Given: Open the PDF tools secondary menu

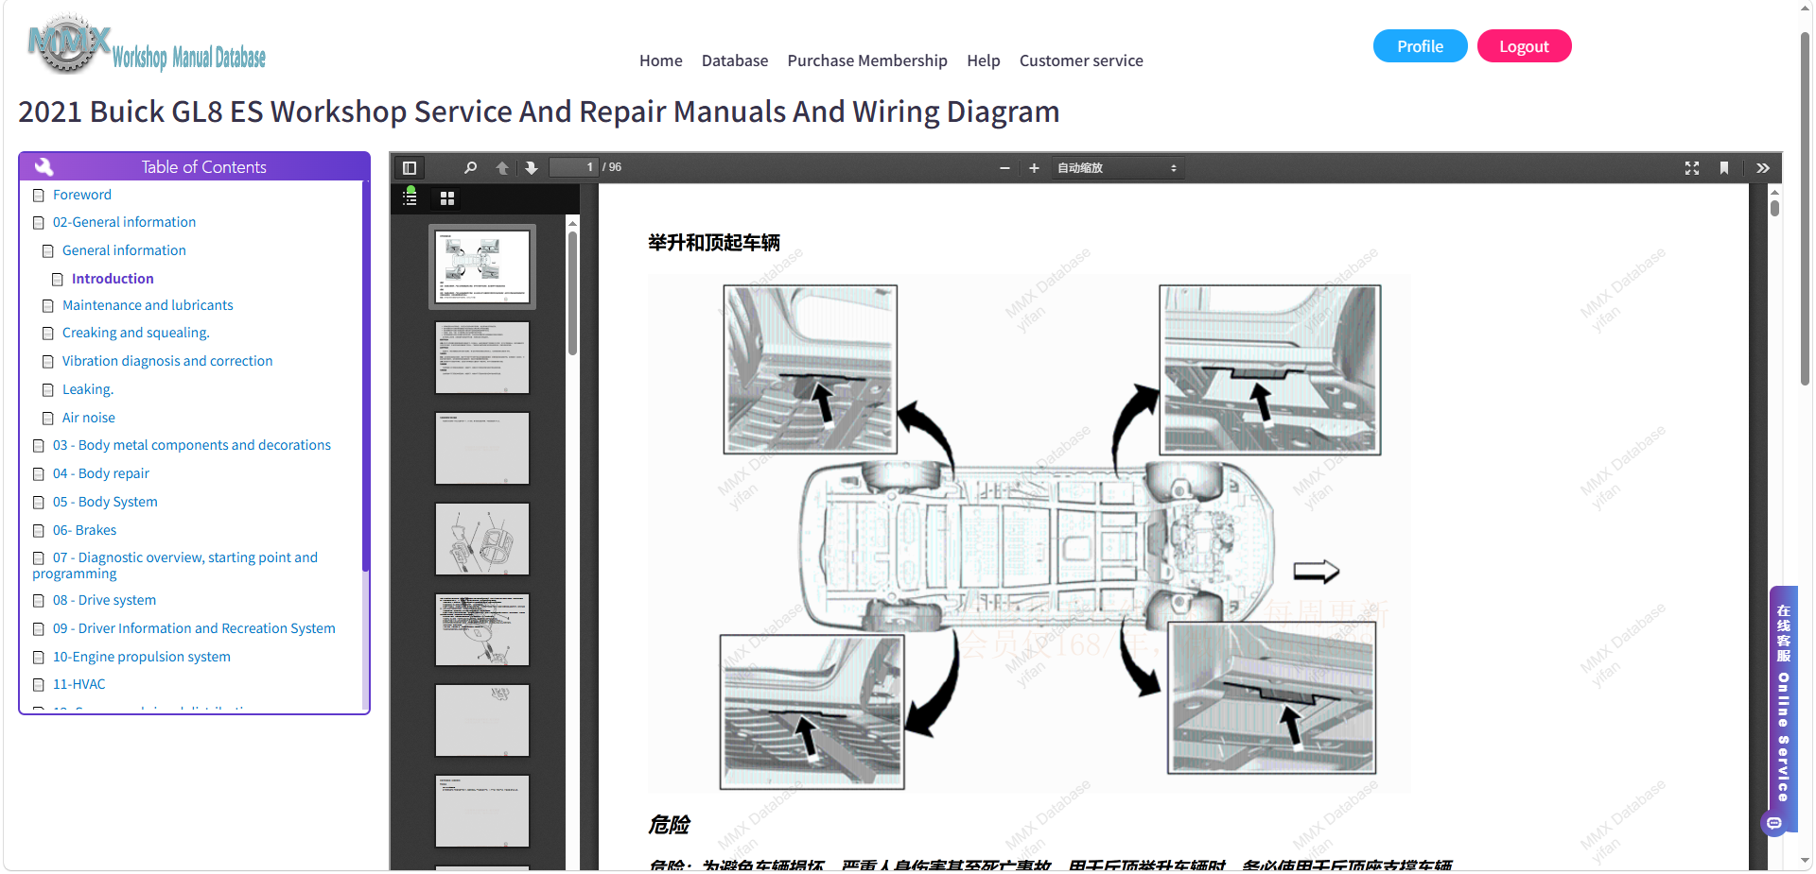Looking at the screenshot, I should point(1763,168).
